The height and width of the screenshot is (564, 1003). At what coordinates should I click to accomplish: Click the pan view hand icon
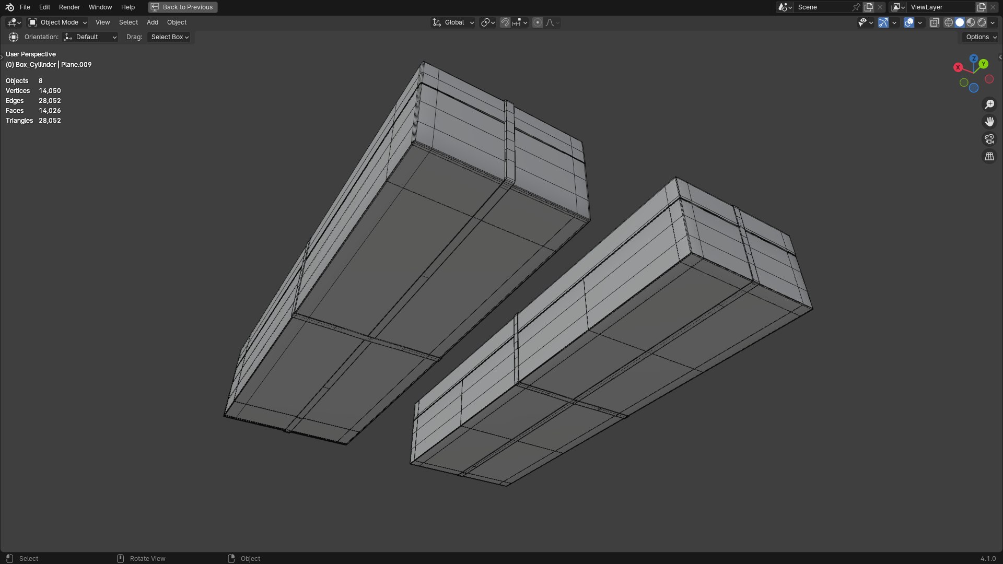coord(989,122)
